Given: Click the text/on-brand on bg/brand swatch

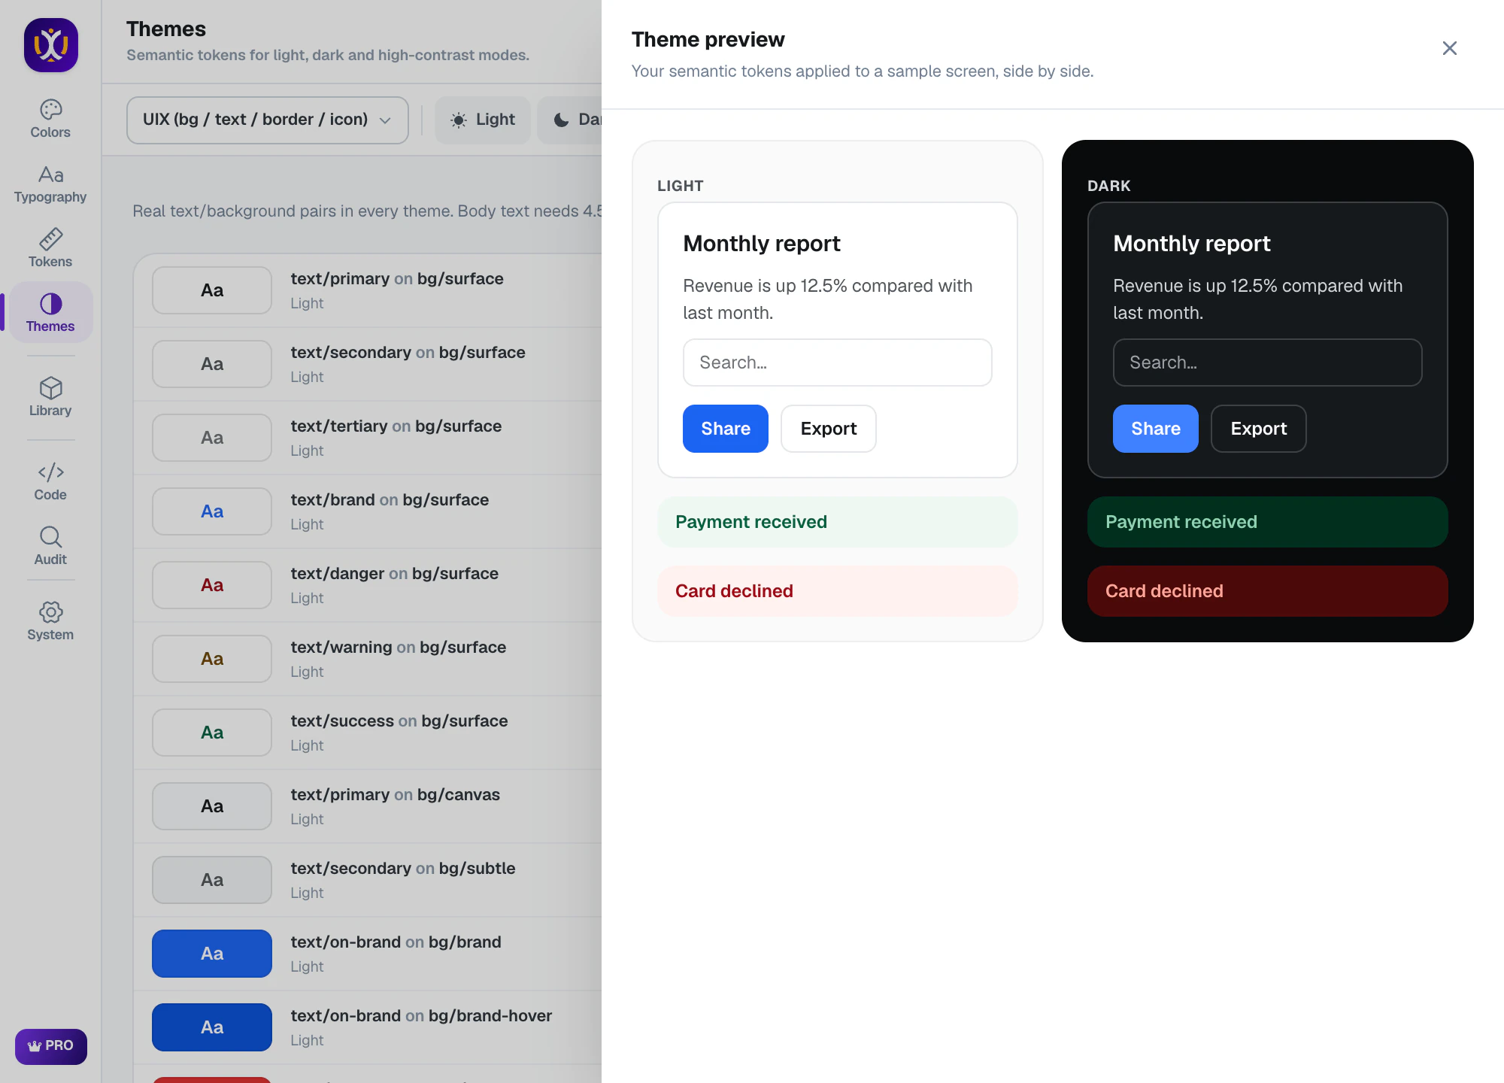Looking at the screenshot, I should (212, 954).
